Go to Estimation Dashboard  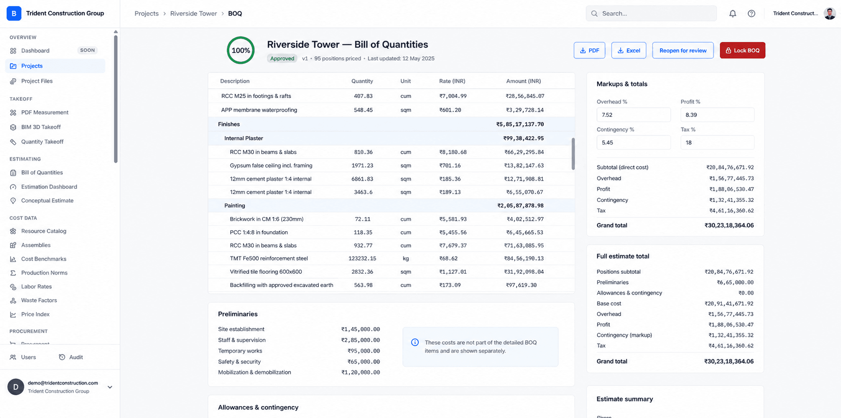[x=55, y=187]
